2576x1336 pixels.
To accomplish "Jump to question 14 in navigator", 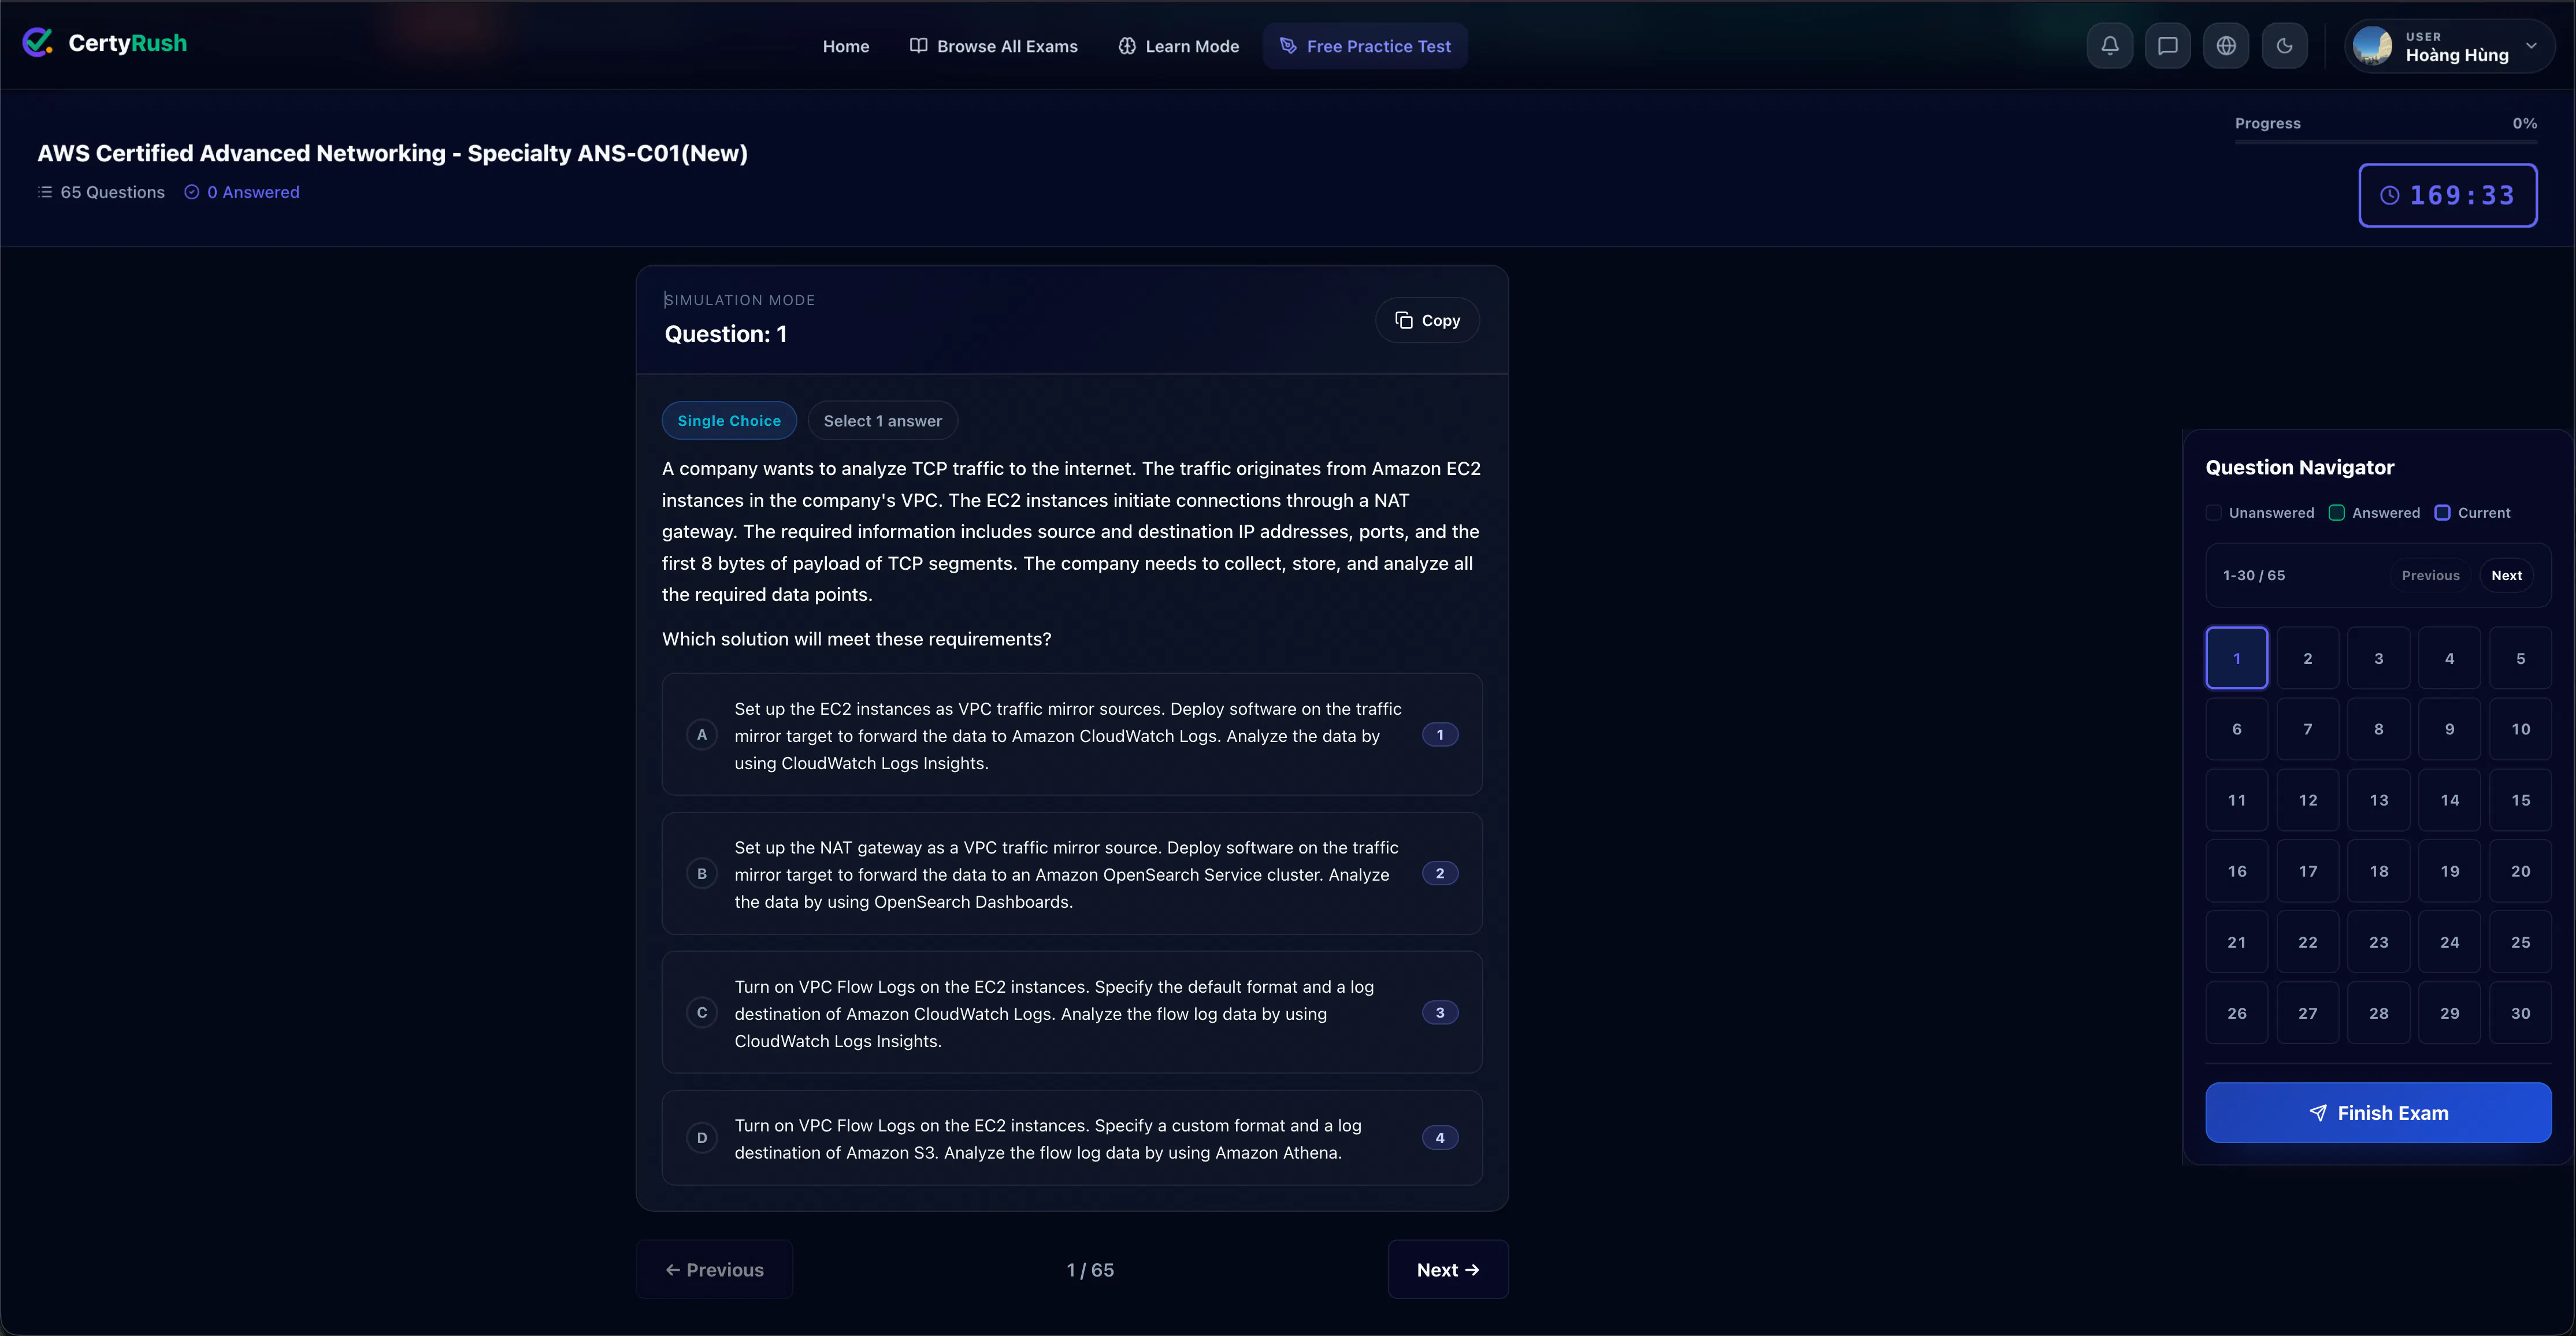I will [x=2450, y=800].
